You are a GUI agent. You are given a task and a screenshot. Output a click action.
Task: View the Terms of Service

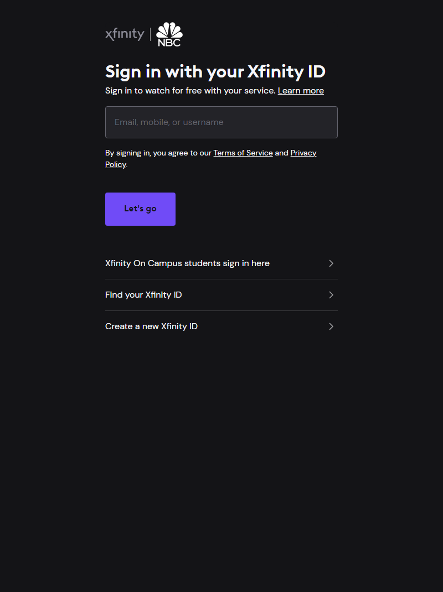pos(243,153)
